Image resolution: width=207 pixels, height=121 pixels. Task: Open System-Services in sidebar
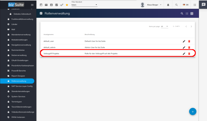pyautogui.click(x=18, y=97)
